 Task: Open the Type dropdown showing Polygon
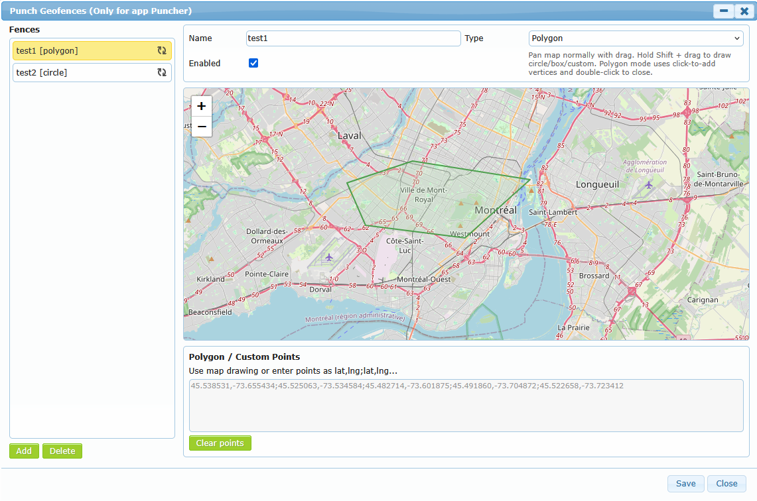[x=636, y=38]
